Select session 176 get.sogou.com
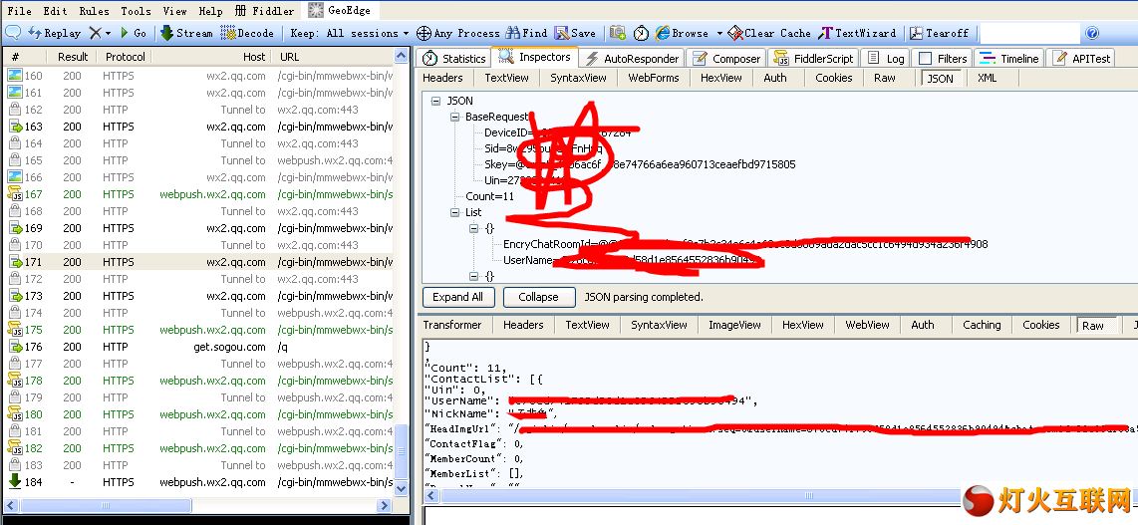This screenshot has width=1138, height=525. [199, 347]
